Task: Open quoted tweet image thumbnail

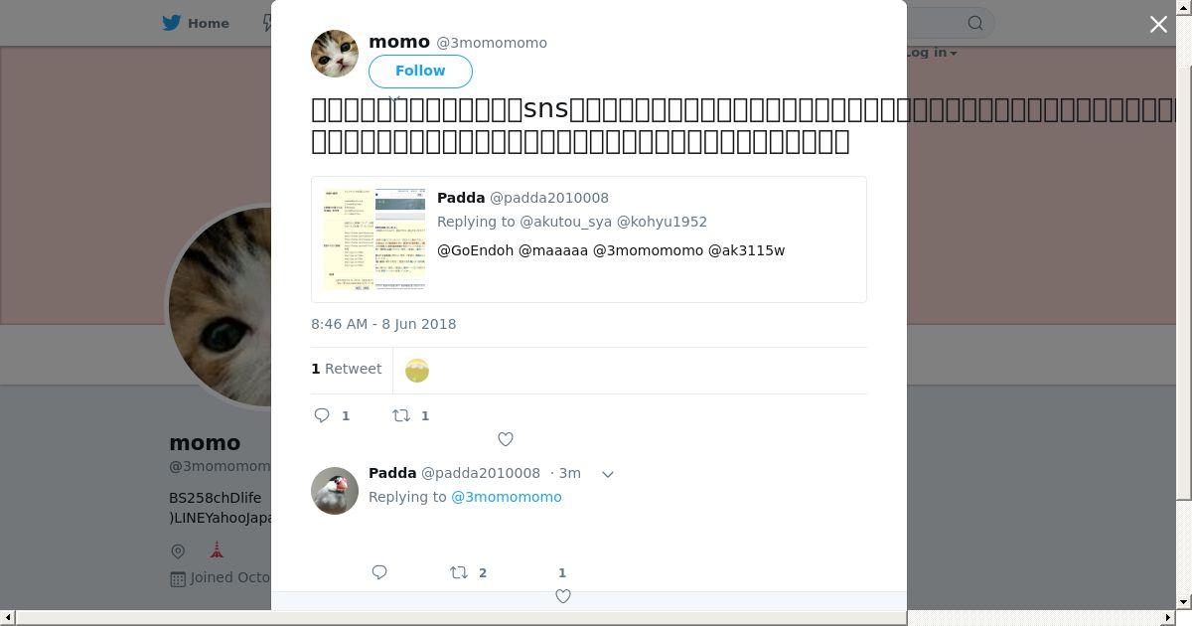Action: 374,239
